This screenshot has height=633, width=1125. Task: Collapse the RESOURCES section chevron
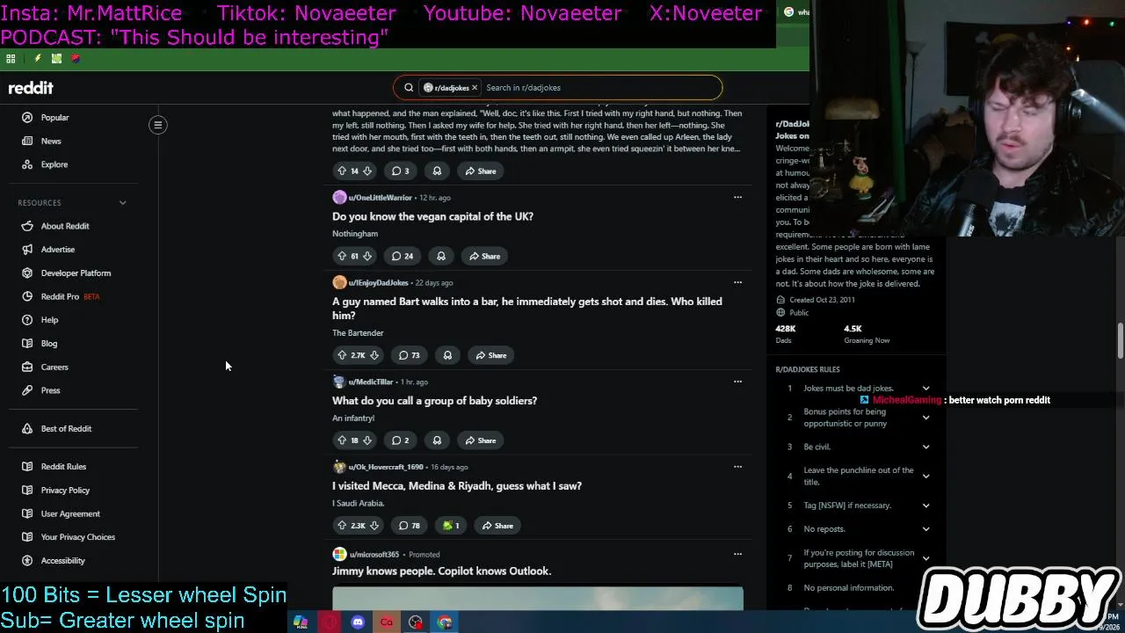pos(122,203)
